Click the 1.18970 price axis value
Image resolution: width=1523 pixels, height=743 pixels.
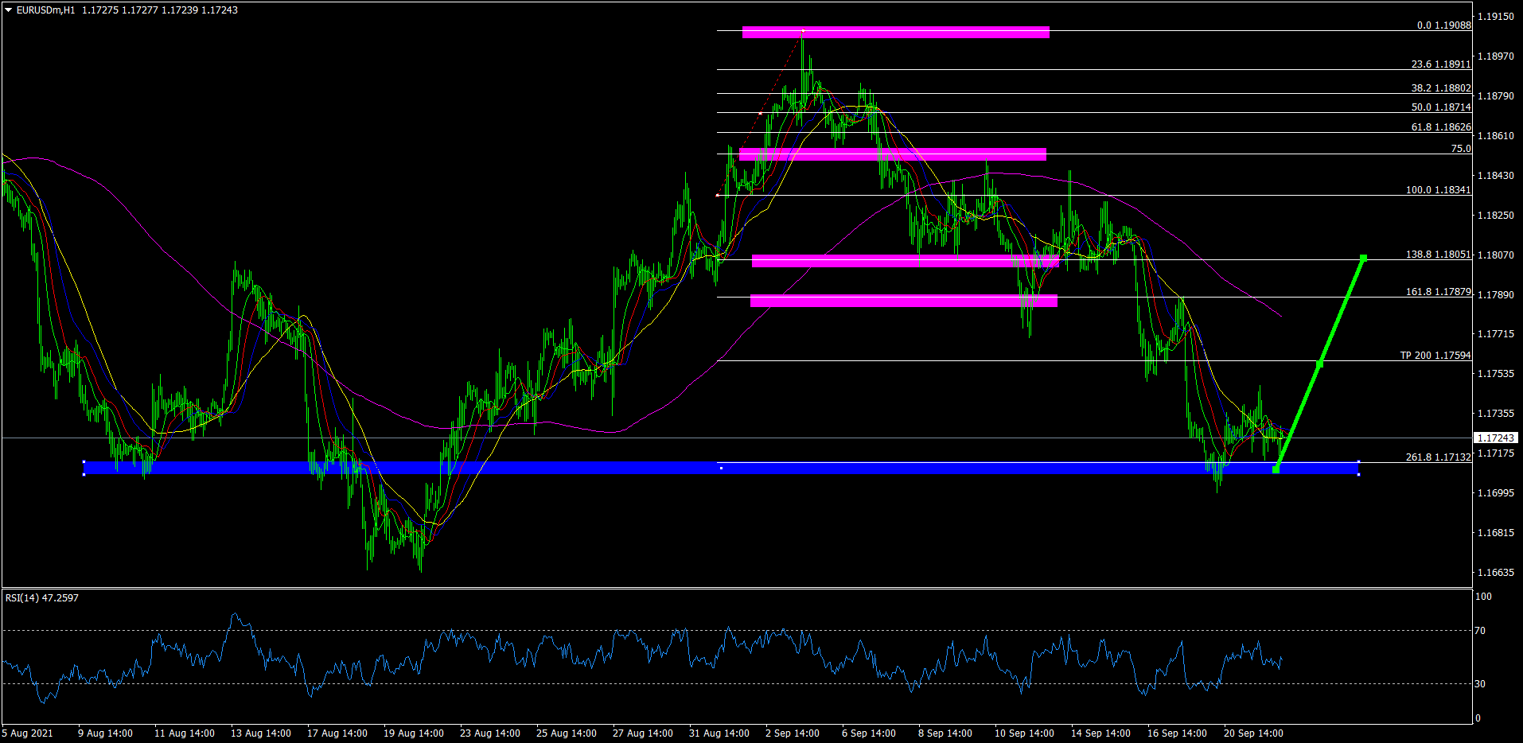click(x=1495, y=56)
